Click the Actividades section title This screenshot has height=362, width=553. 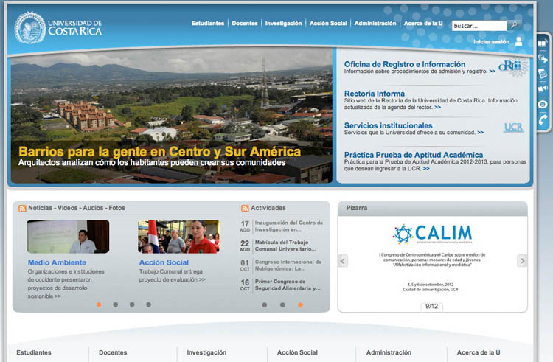pyautogui.click(x=268, y=208)
